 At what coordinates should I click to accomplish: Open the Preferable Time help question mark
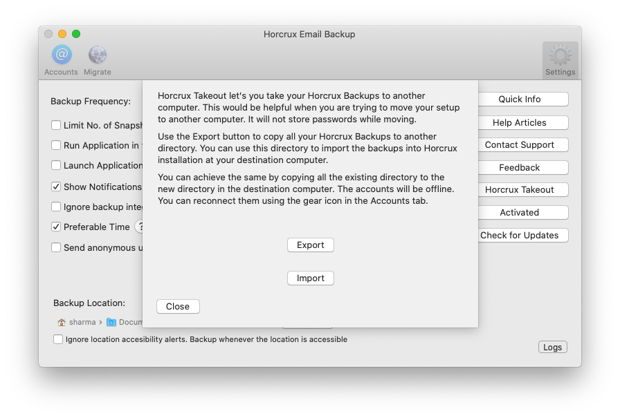click(x=140, y=227)
